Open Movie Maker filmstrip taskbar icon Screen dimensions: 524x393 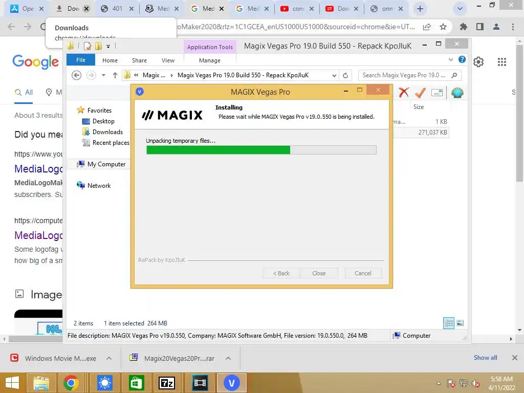200,383
